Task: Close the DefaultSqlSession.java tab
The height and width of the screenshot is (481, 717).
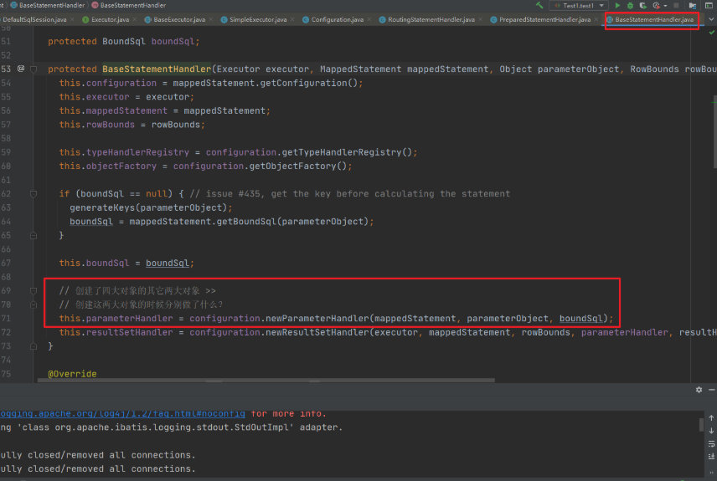Action: click(72, 19)
